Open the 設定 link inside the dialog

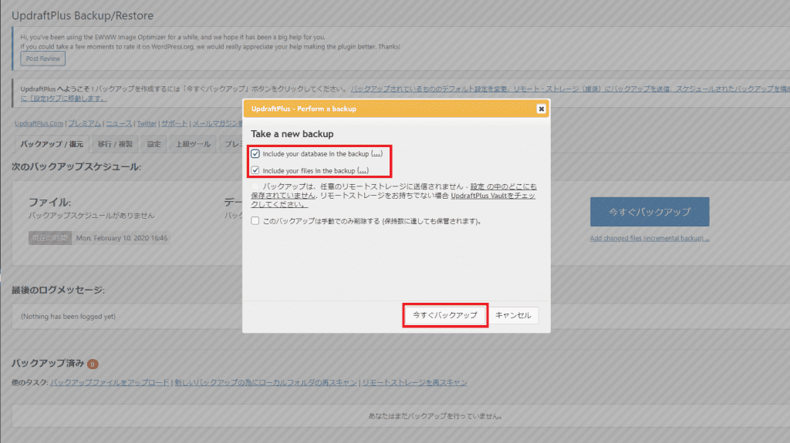(478, 186)
